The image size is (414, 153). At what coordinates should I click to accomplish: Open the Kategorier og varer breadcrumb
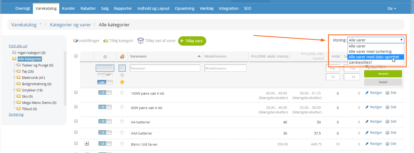coord(70,25)
